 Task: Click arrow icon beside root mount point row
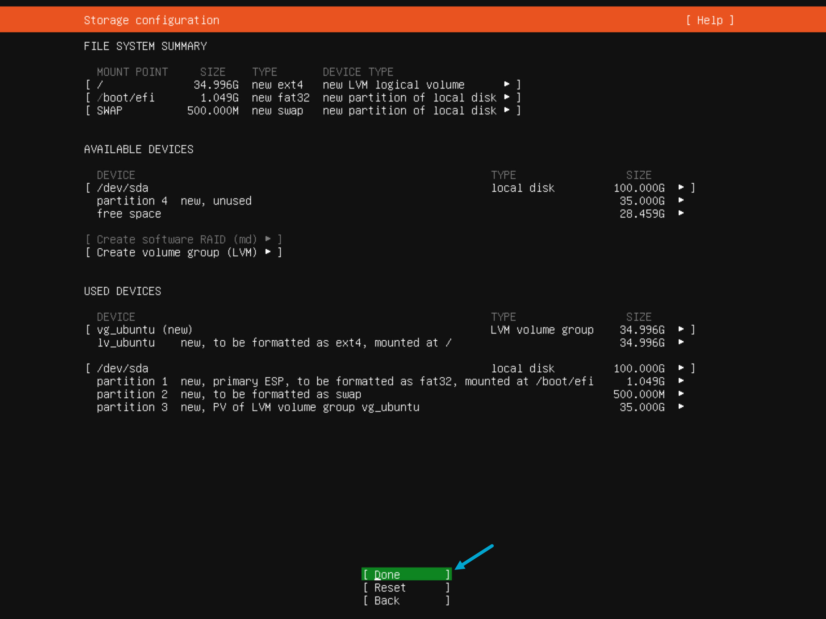pyautogui.click(x=506, y=84)
